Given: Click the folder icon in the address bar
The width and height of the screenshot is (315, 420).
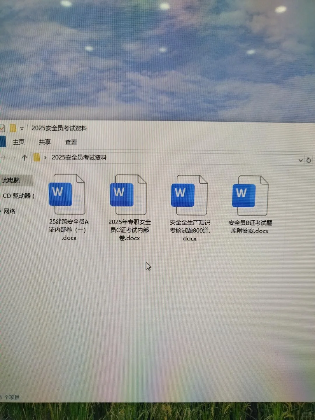Looking at the screenshot, I should (x=36, y=157).
